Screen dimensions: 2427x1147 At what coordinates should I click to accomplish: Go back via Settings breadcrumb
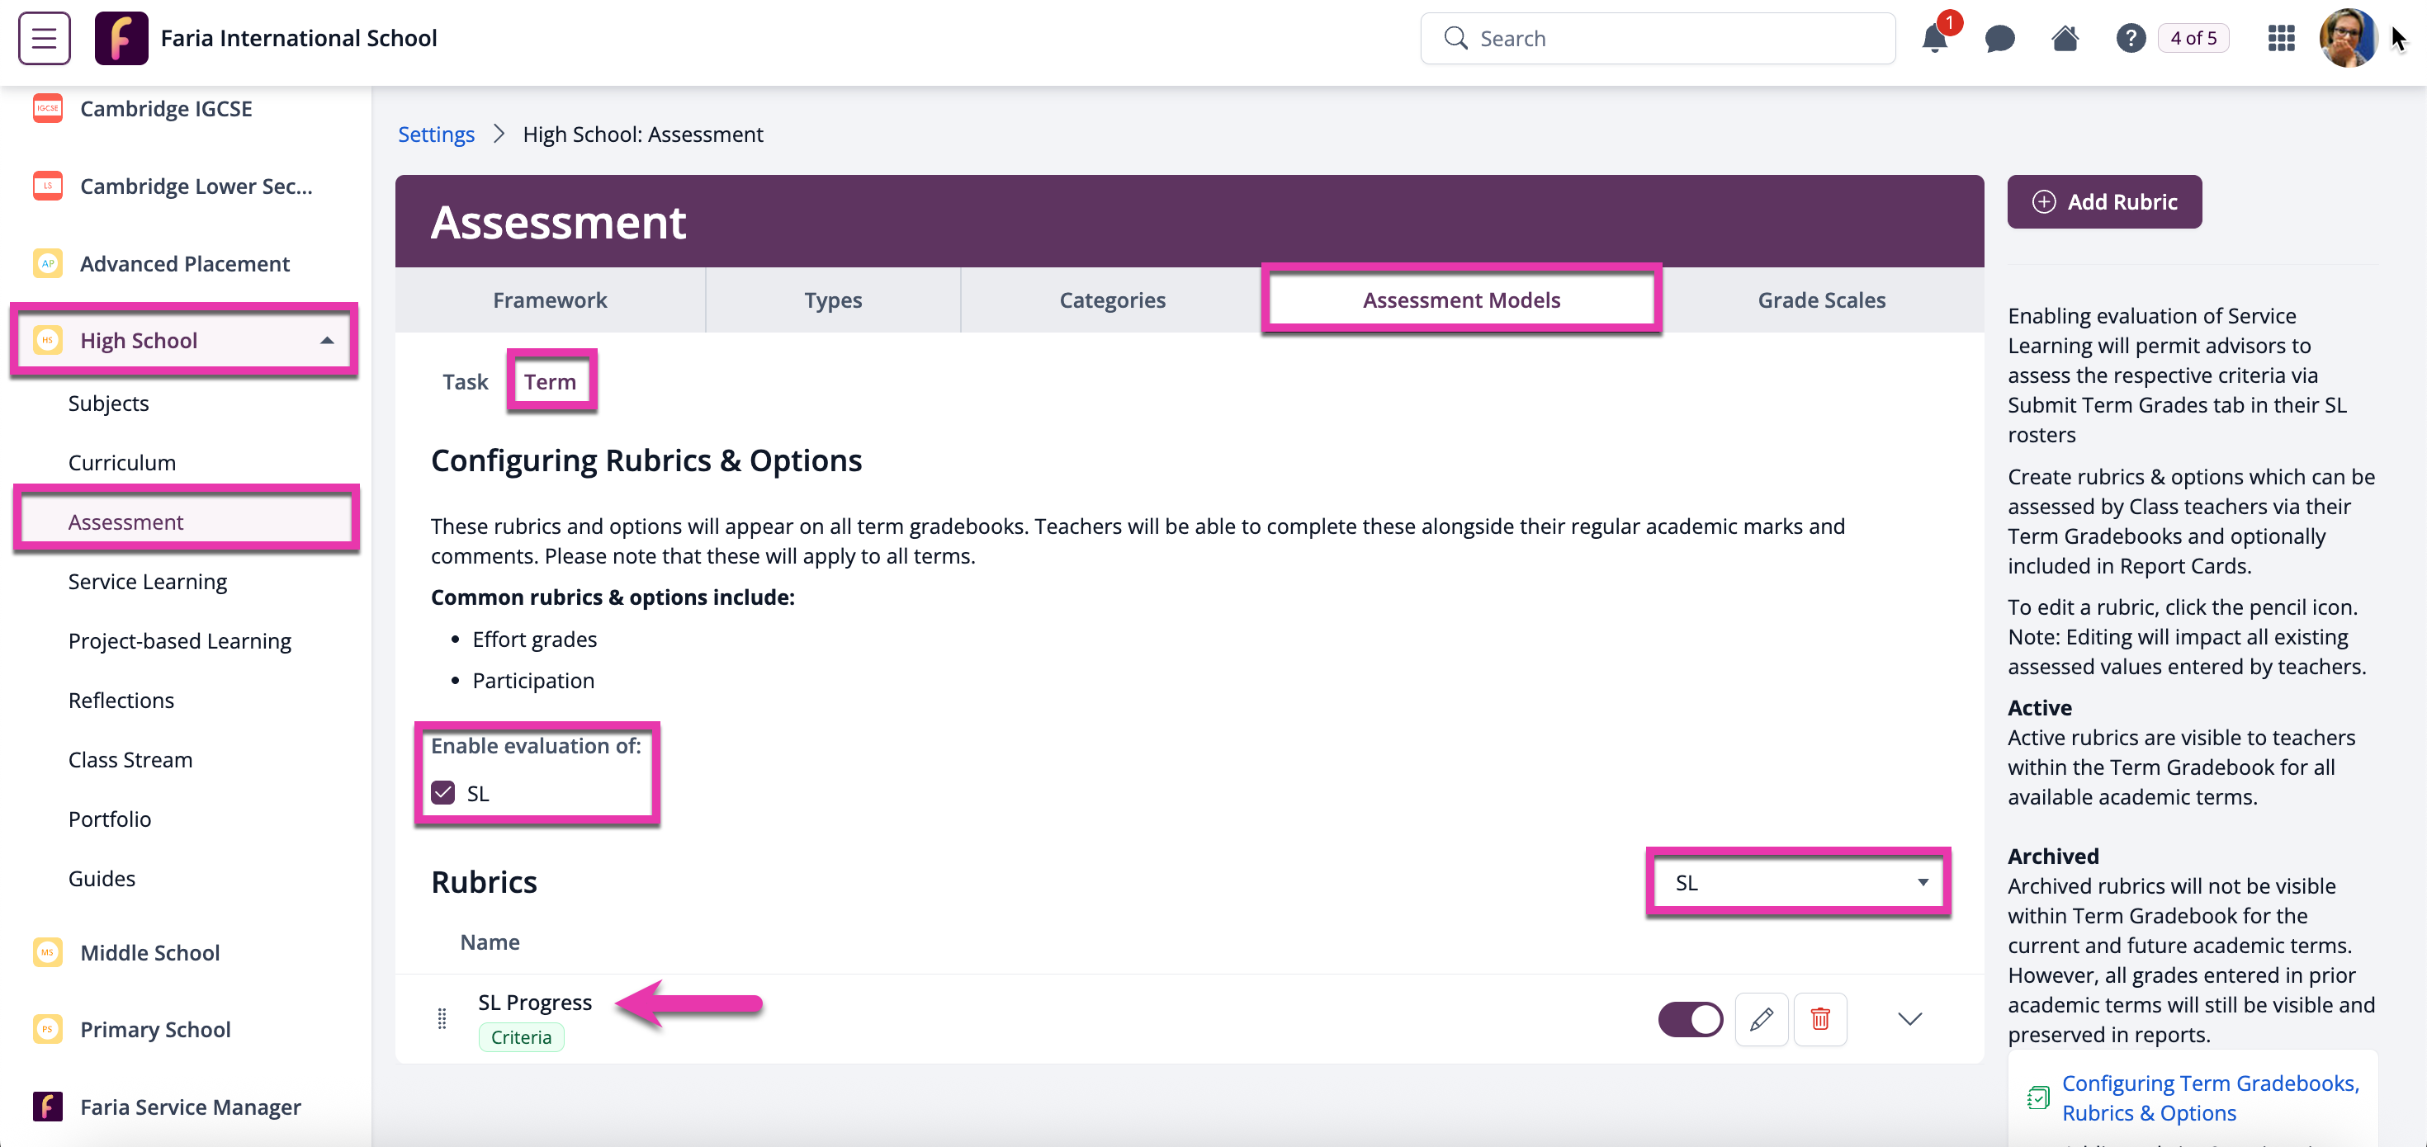coord(436,134)
